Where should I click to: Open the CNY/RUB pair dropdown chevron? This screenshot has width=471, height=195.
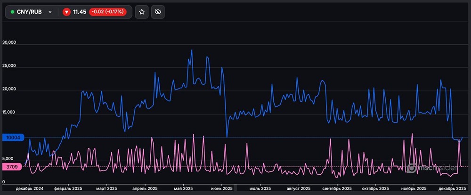click(x=50, y=12)
